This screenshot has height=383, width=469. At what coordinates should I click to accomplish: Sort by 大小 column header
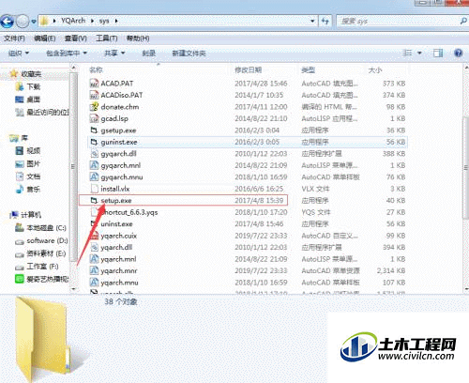(375, 69)
